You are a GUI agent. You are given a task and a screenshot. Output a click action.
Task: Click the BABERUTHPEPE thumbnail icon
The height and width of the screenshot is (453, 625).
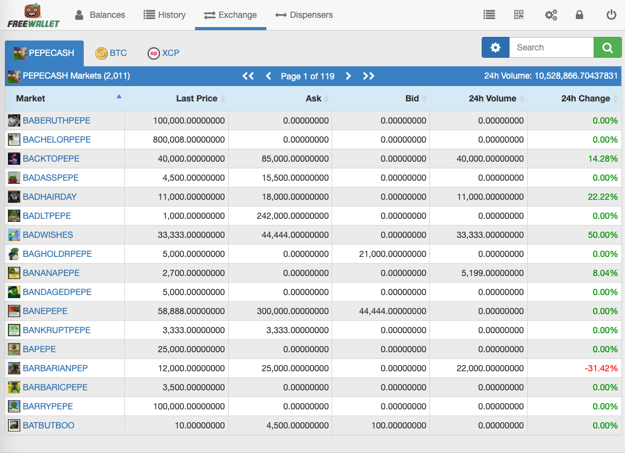pyautogui.click(x=14, y=120)
